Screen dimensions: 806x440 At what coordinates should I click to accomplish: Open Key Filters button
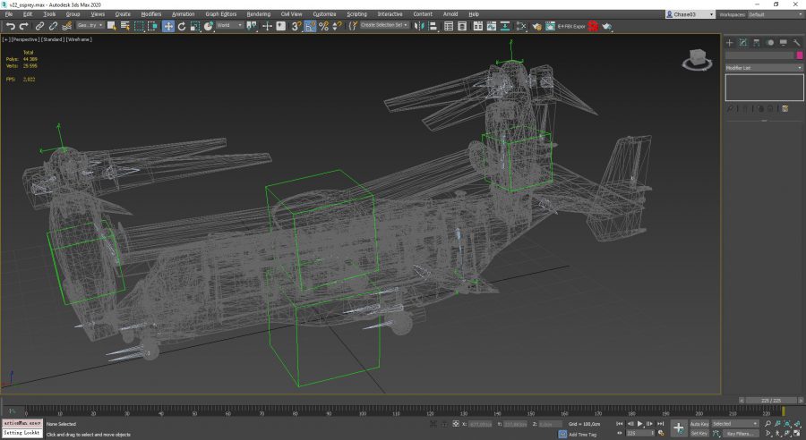(741, 434)
